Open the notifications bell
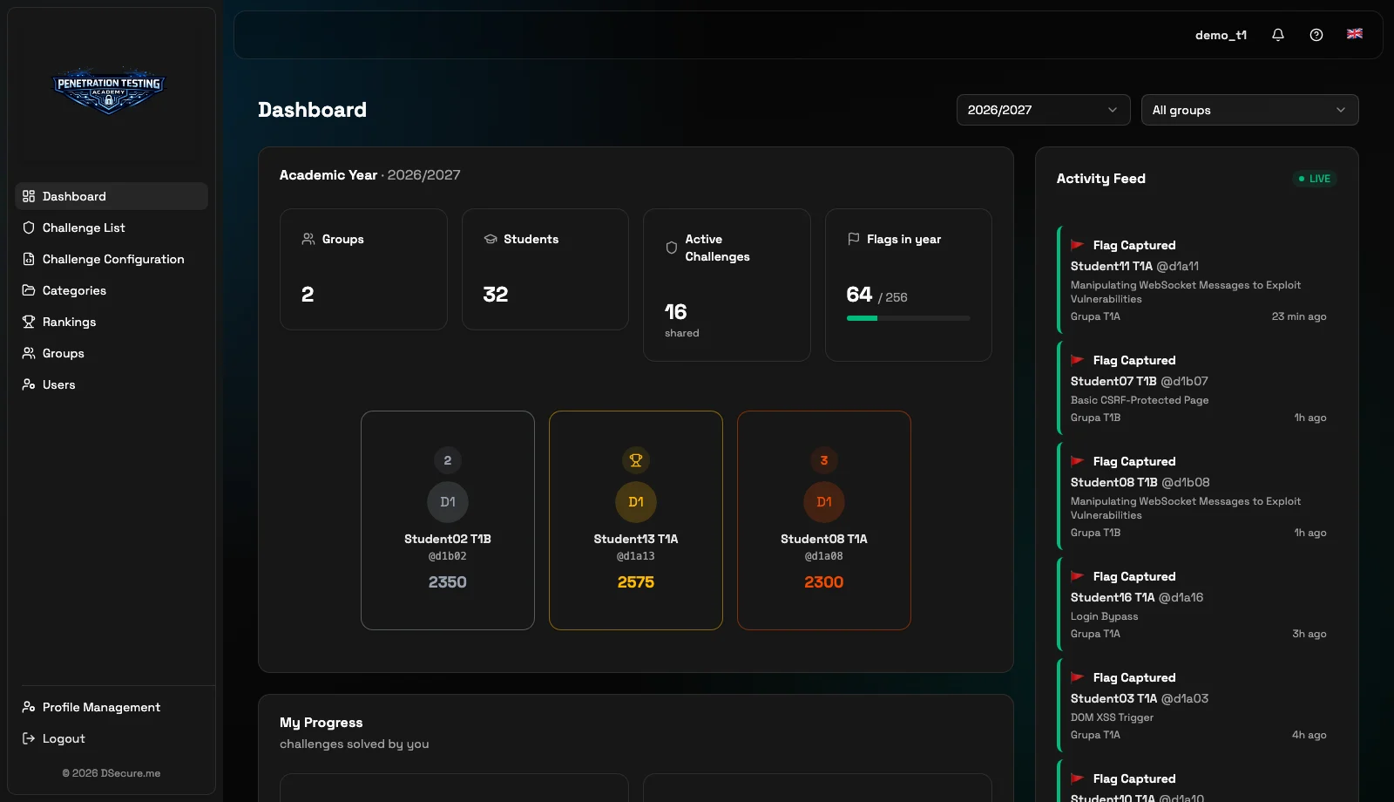 pos(1278,35)
